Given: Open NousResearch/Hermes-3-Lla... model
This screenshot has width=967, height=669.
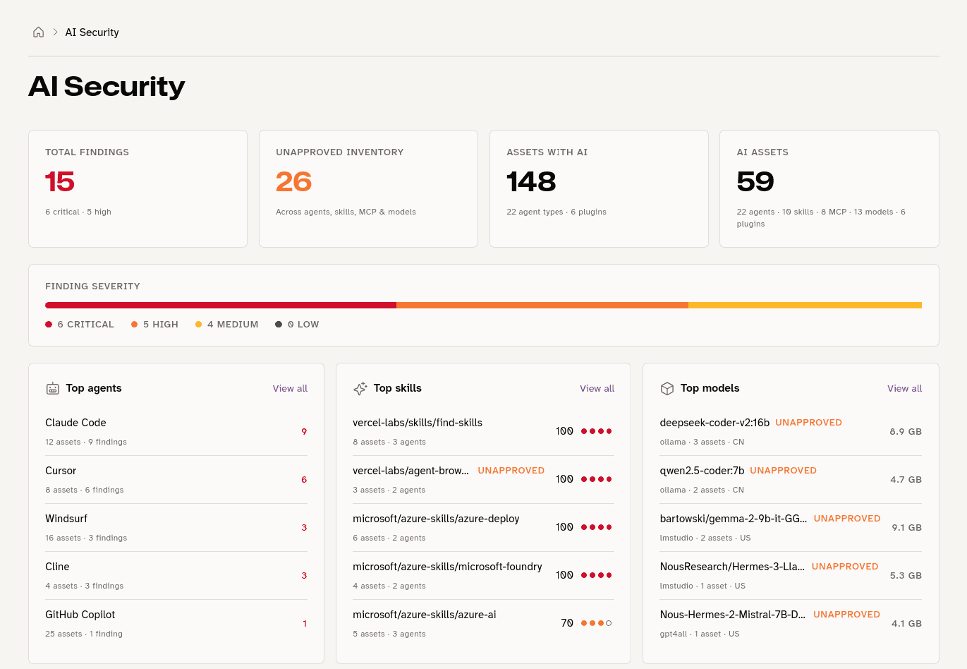Looking at the screenshot, I should coord(732,567).
